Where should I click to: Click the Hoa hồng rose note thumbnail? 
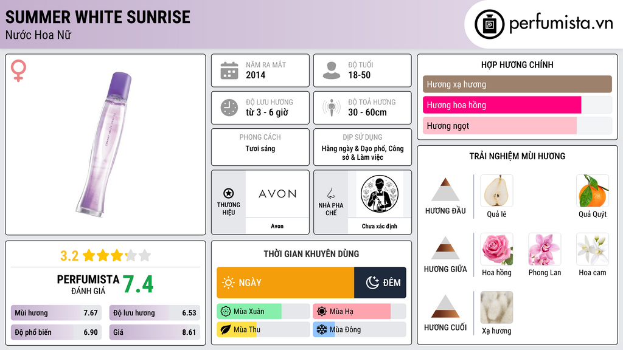[x=496, y=249]
